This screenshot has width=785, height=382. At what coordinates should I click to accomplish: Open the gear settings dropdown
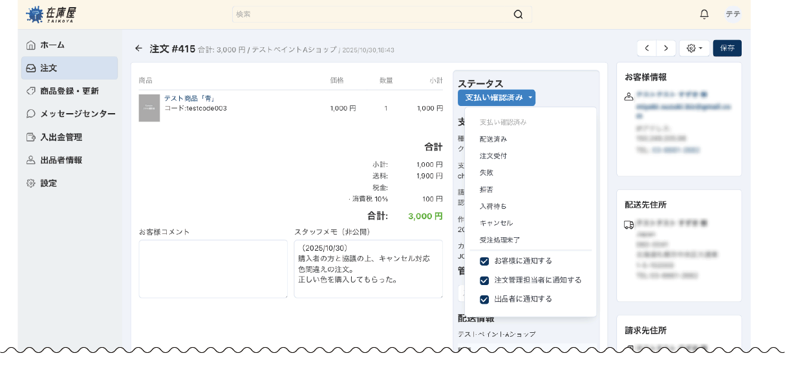pyautogui.click(x=694, y=48)
